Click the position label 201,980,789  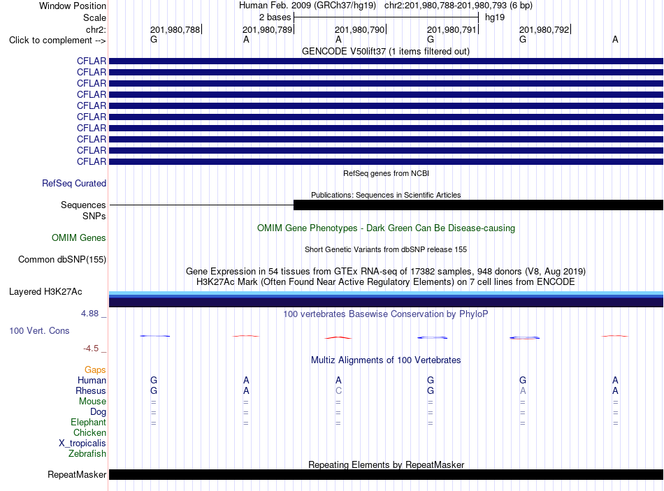point(267,29)
